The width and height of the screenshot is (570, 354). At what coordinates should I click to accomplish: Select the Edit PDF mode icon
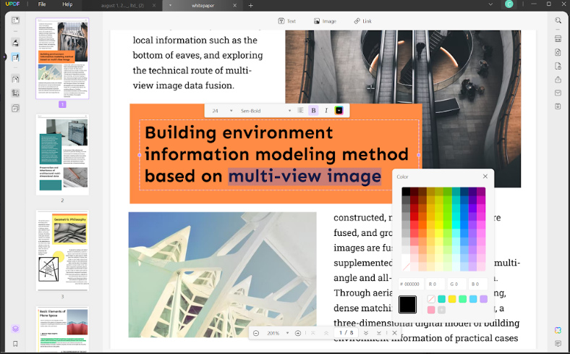pos(15,57)
